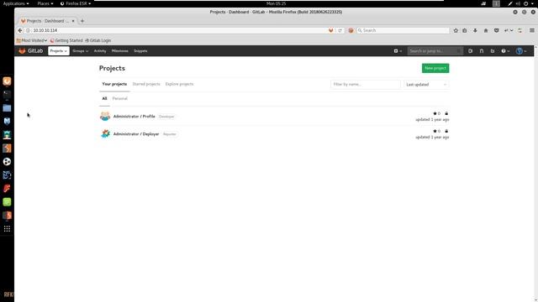Open a new Firefox tab
The width and height of the screenshot is (538, 302).
pos(82,21)
